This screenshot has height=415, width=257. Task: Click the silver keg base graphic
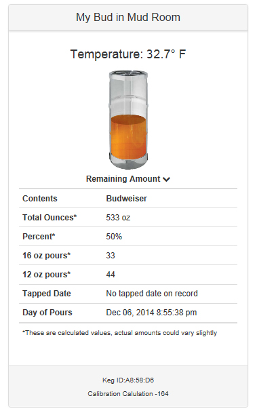pos(128,162)
